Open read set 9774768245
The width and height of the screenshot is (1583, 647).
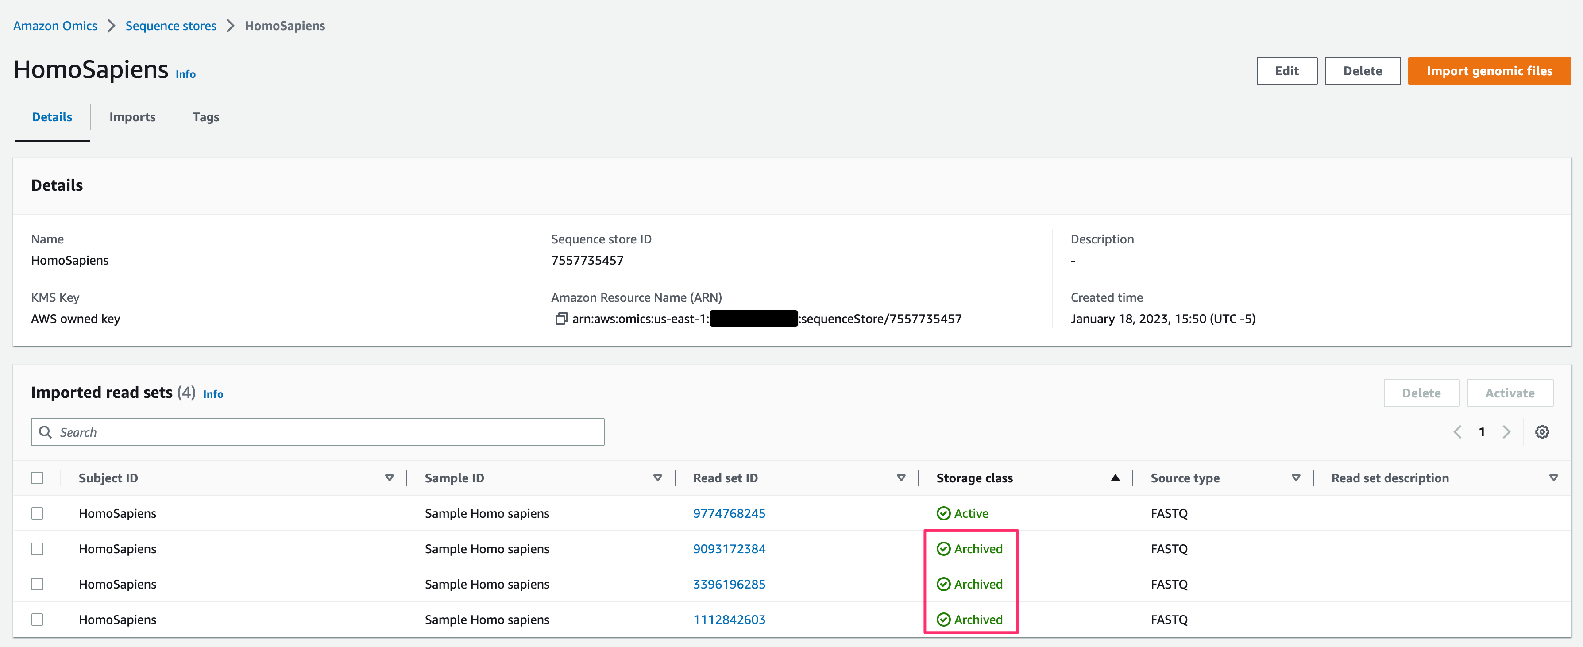729,513
